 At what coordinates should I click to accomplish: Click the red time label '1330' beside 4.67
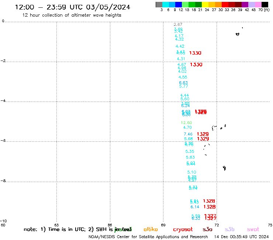[x=196, y=65]
